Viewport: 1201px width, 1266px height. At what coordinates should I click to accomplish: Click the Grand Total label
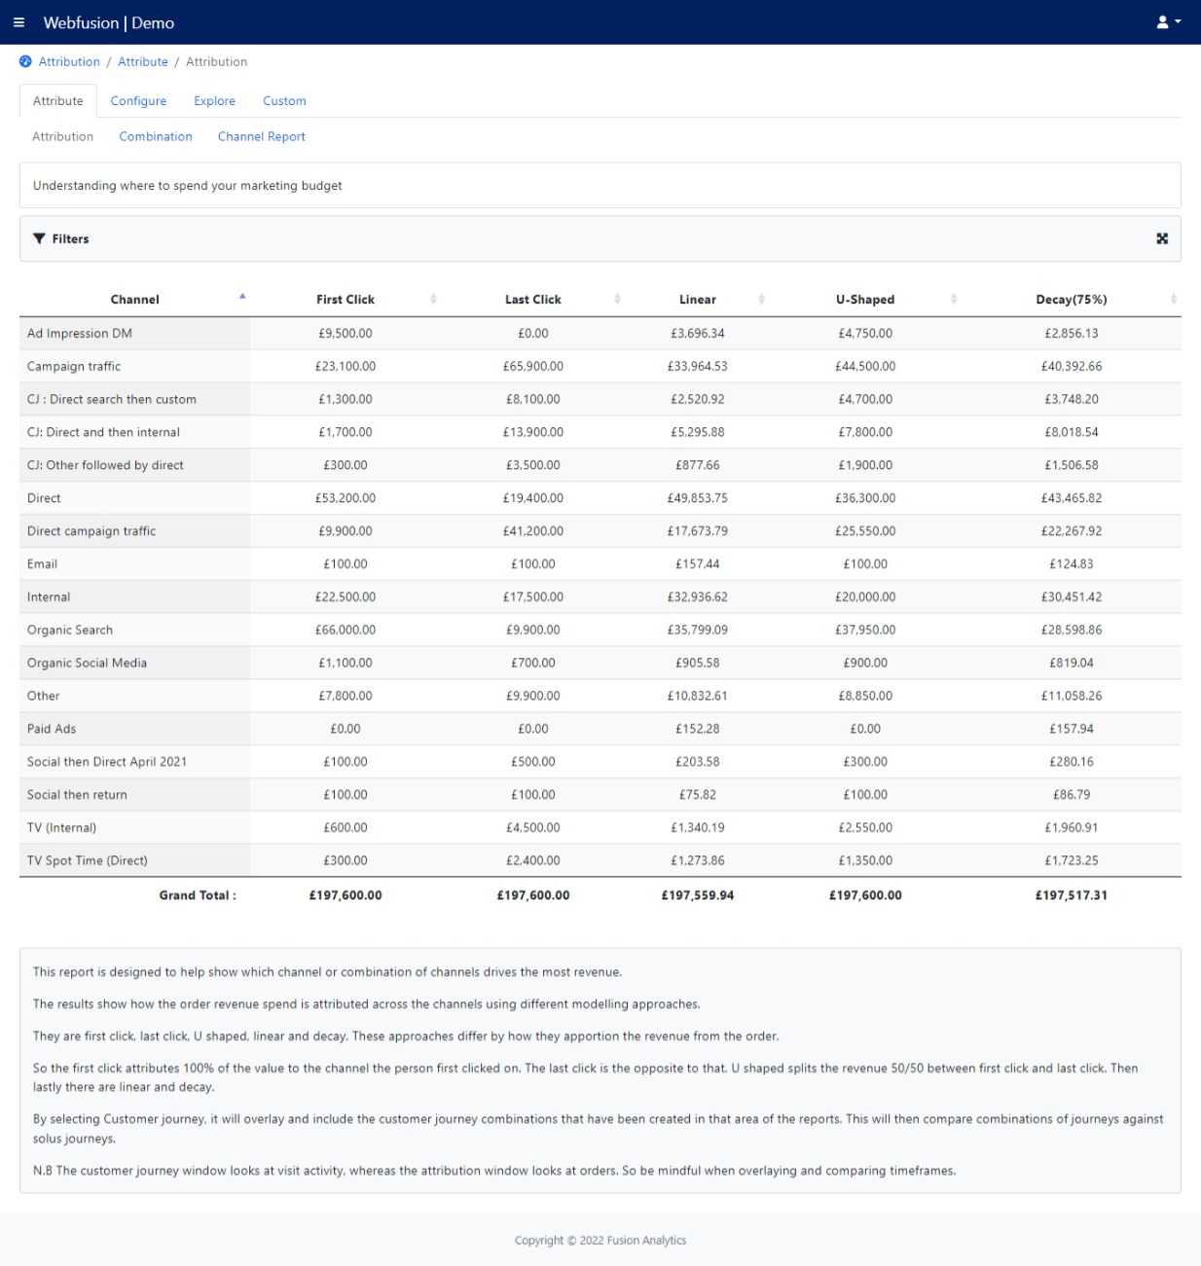tap(198, 895)
